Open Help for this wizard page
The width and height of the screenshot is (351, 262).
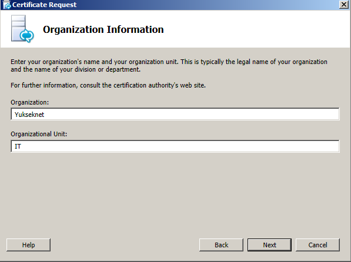click(28, 245)
